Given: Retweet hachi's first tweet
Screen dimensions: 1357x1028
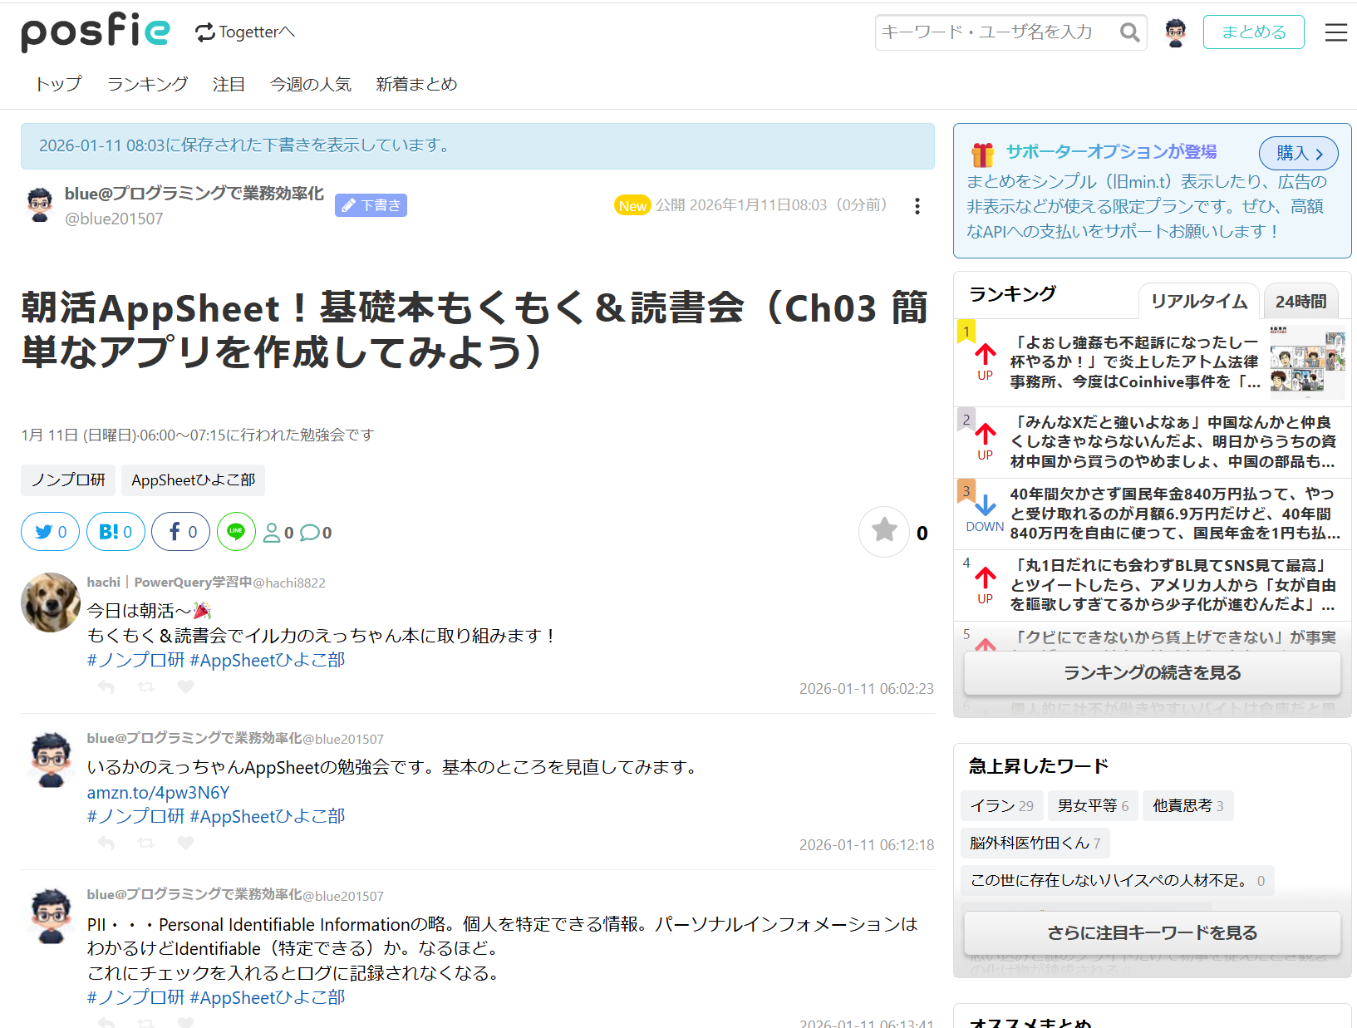Looking at the screenshot, I should point(146,686).
